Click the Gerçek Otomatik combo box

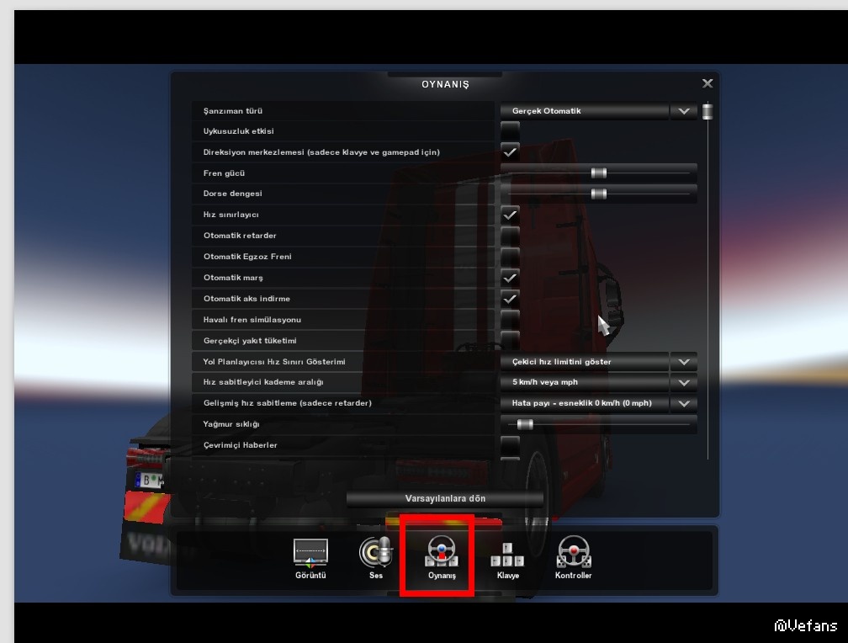point(585,111)
